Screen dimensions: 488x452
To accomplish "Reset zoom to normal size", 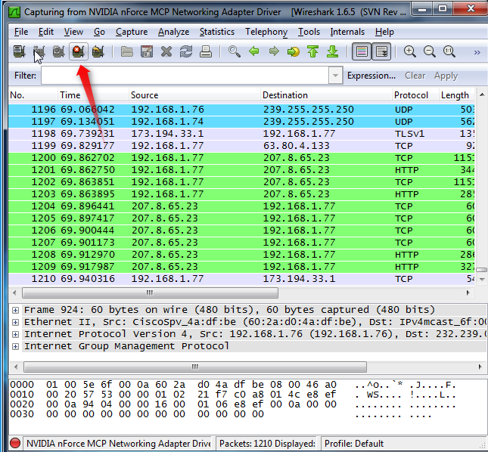I will [x=449, y=51].
